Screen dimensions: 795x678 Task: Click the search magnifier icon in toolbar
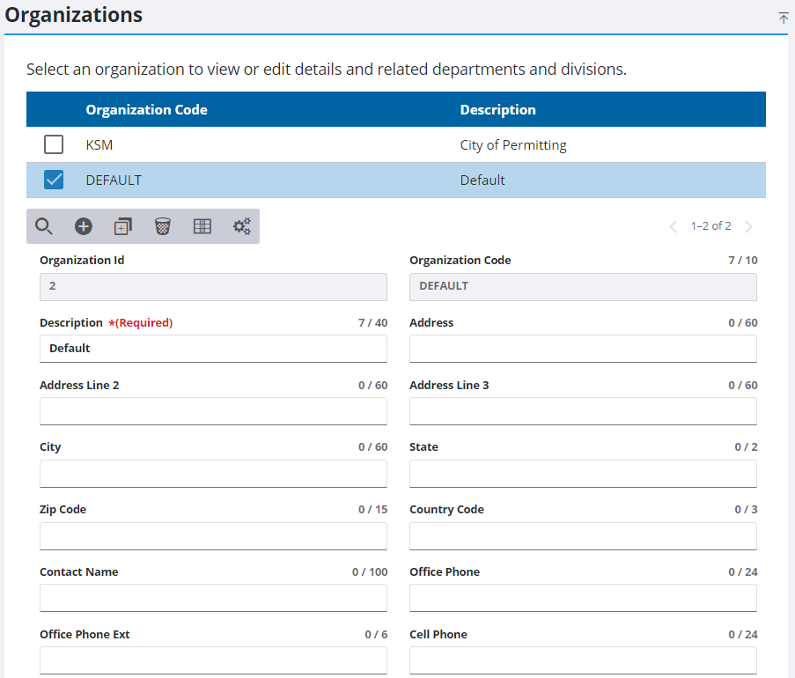[x=44, y=226]
